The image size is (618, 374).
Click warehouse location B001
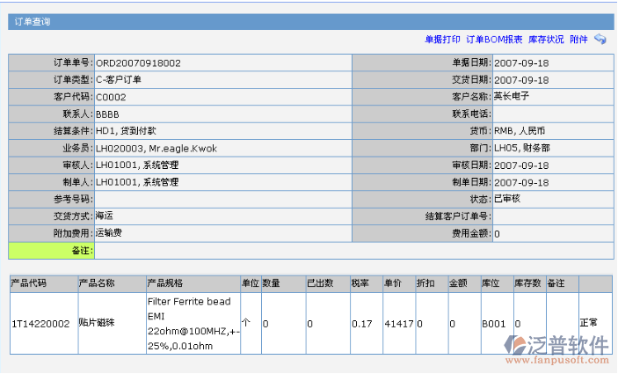(x=493, y=324)
